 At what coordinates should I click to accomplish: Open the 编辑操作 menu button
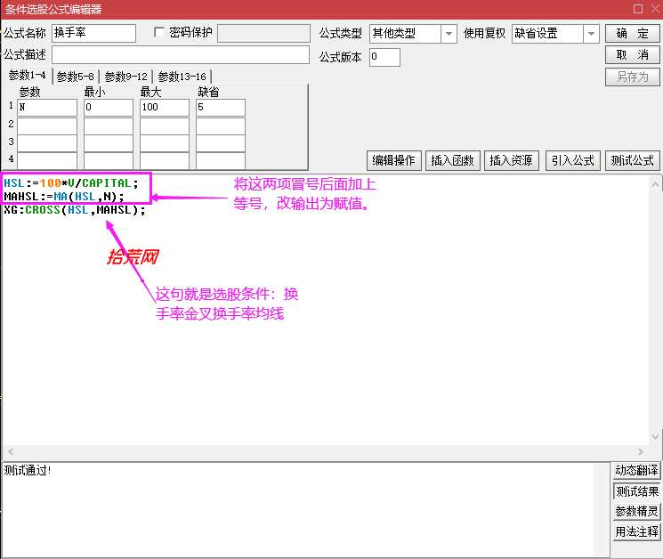coord(393,161)
